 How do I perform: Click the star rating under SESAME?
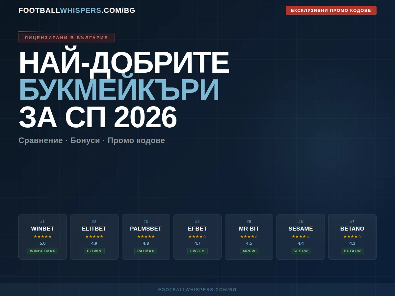click(x=301, y=236)
